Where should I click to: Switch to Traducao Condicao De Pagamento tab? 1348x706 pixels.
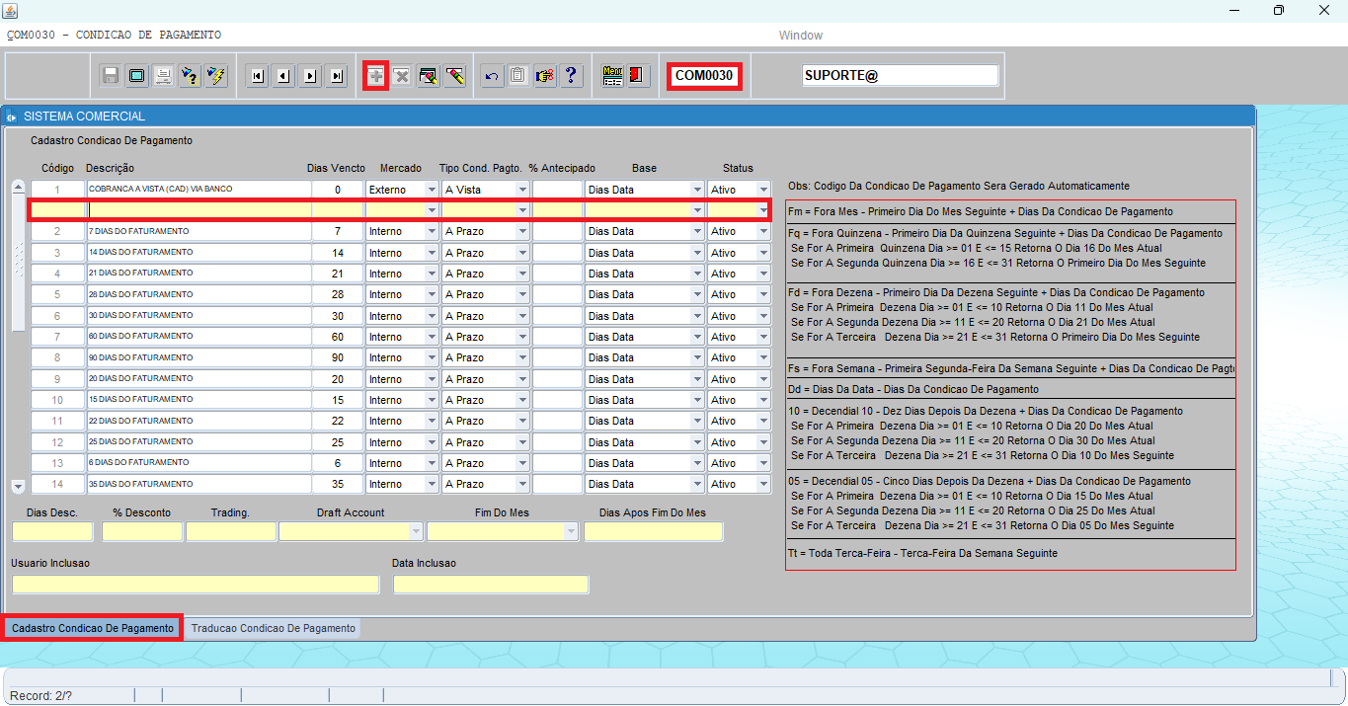(x=274, y=628)
